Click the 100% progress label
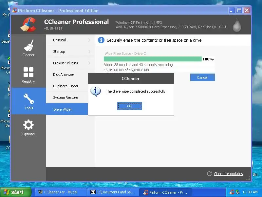This screenshot has height=197, width=262. pos(208,59)
